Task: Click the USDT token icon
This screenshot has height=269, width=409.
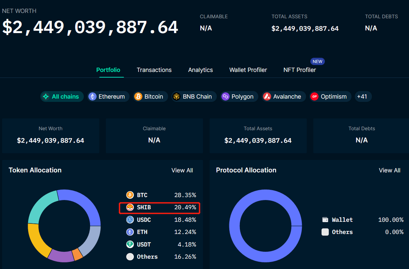Action: (130, 244)
